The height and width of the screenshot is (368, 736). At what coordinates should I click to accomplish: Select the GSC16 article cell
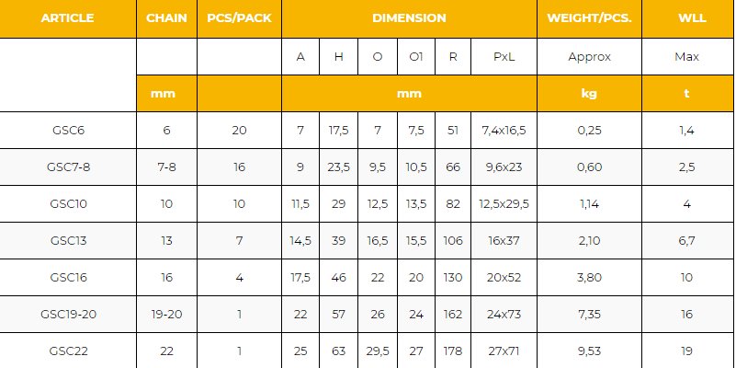click(68, 278)
